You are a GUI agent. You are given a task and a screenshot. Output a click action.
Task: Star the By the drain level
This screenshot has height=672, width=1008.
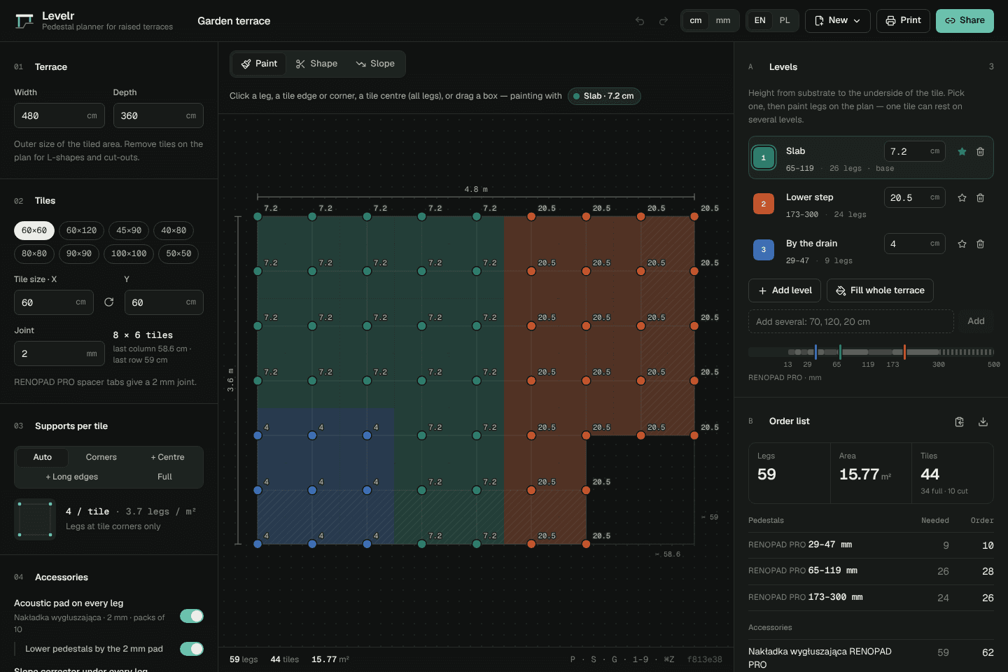pyautogui.click(x=962, y=244)
